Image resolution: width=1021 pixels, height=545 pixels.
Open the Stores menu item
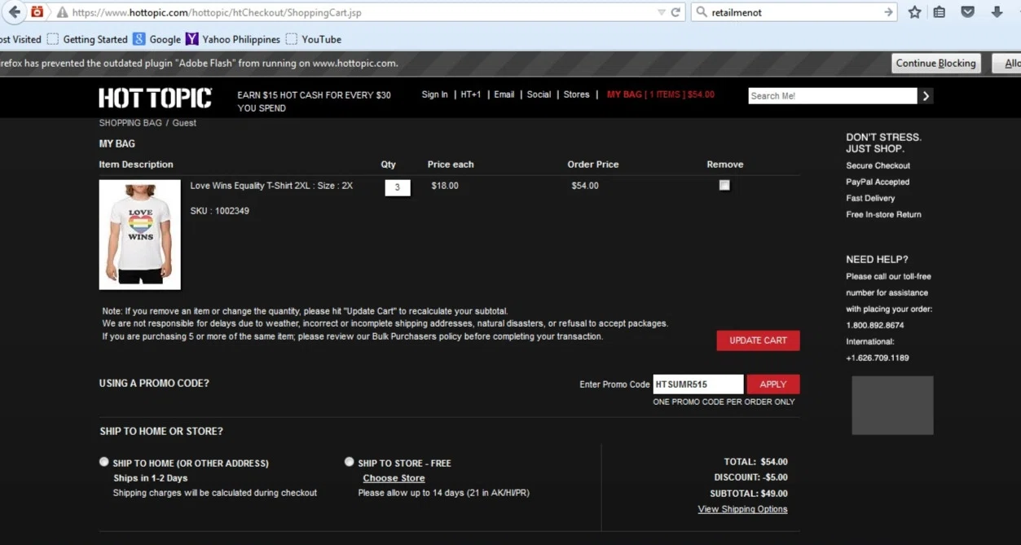coord(576,94)
